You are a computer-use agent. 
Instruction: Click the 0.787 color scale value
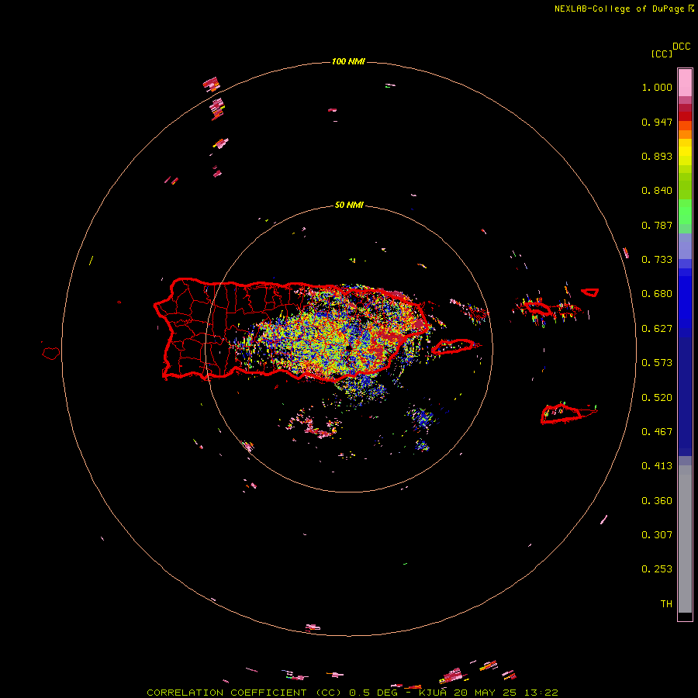tap(657, 225)
